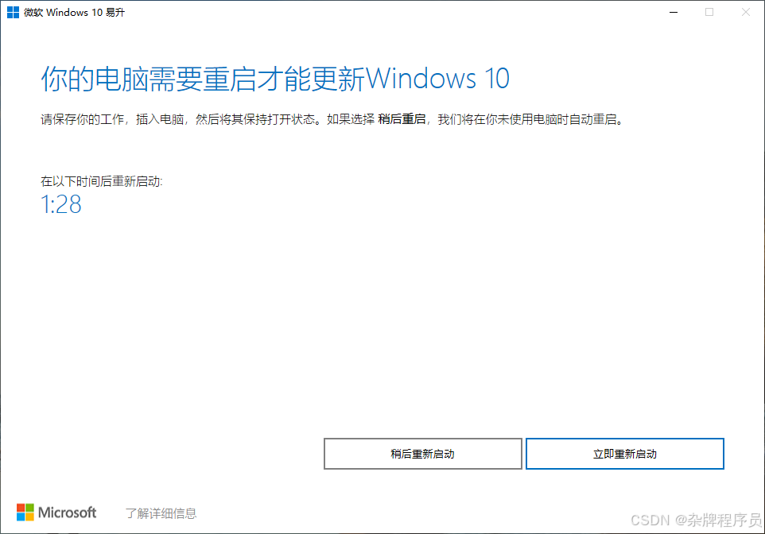Click the title text 微软 Windows 10 易升
The width and height of the screenshot is (765, 534).
pyautogui.click(x=75, y=13)
